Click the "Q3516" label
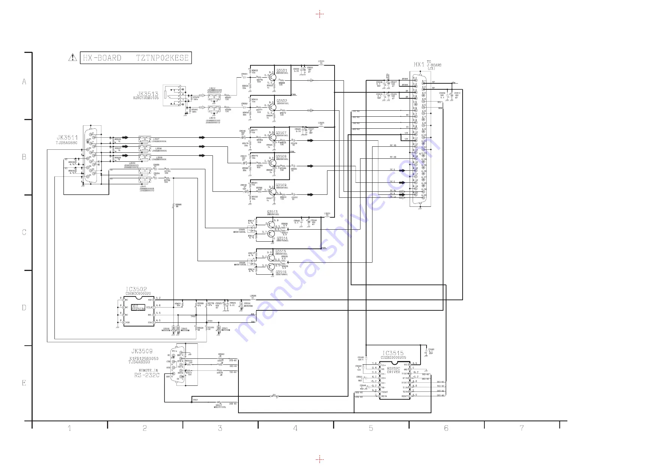 [x=282, y=272]
